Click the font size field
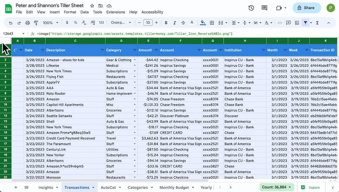Screen dimensions: 339x192 [x=148, y=23]
